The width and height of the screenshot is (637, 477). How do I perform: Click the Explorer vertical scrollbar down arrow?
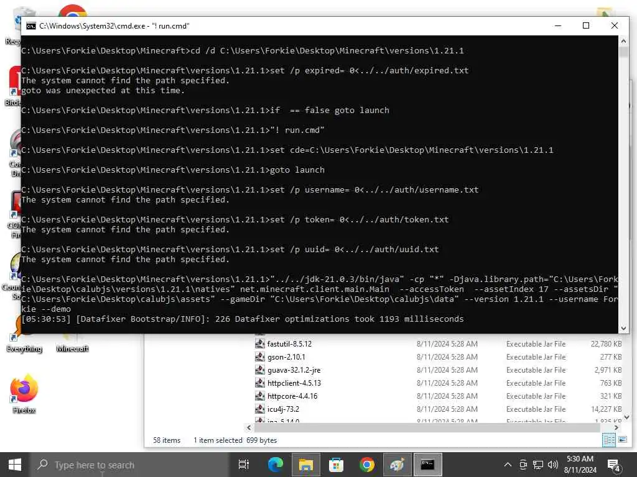pos(626,417)
